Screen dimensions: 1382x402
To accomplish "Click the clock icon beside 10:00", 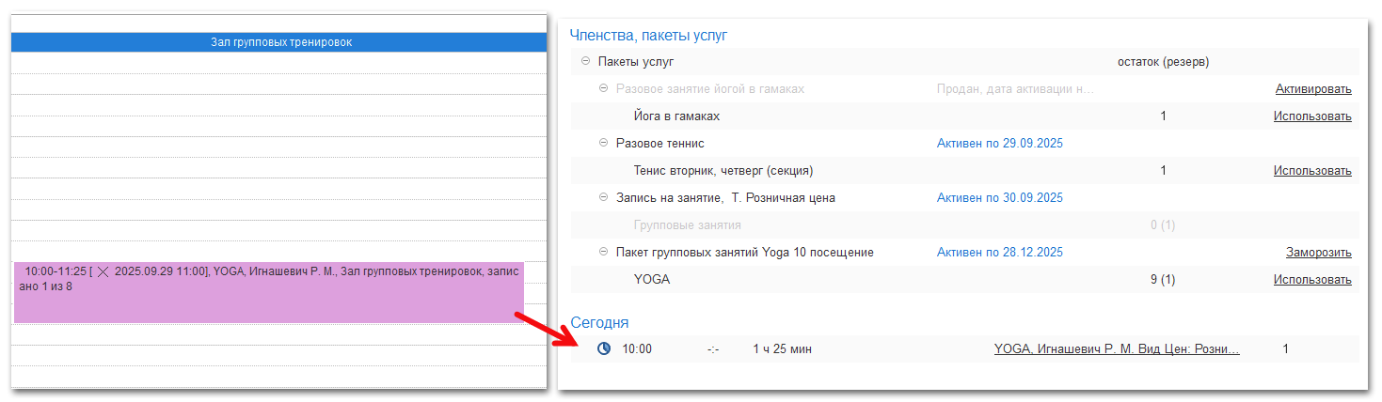I will pyautogui.click(x=604, y=348).
